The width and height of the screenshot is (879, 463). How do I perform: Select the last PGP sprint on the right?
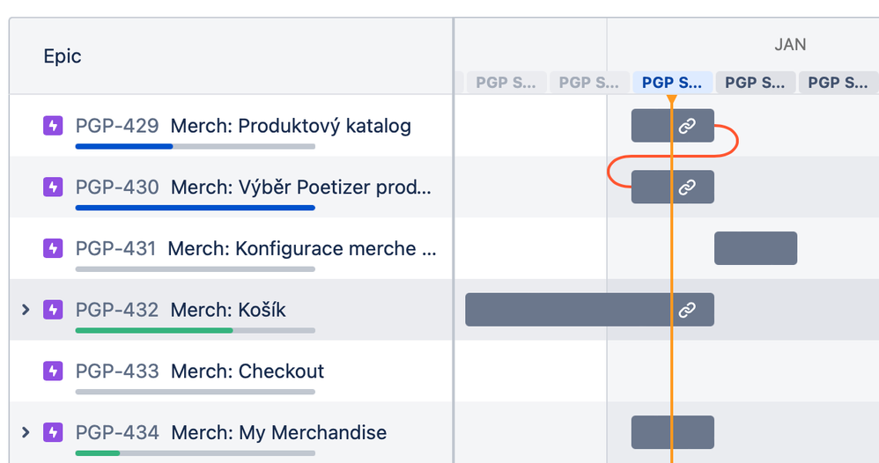coord(837,83)
